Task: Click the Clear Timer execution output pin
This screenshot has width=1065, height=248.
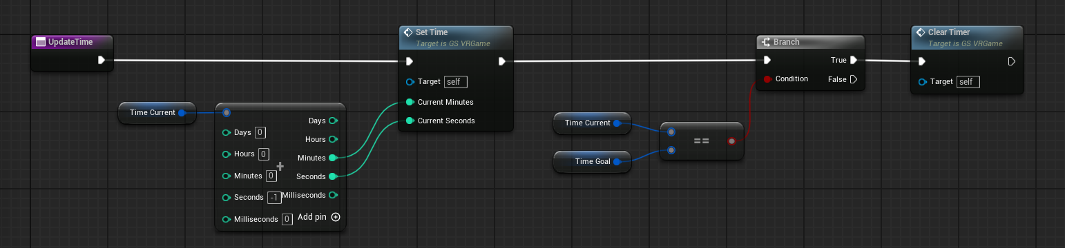Action: tap(1011, 61)
